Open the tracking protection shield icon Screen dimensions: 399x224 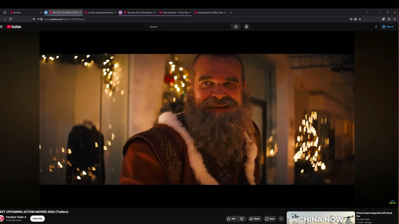point(34,19)
